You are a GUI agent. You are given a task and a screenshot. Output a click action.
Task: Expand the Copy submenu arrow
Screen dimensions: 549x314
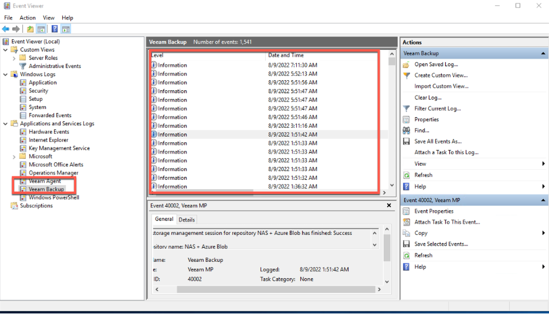click(543, 233)
